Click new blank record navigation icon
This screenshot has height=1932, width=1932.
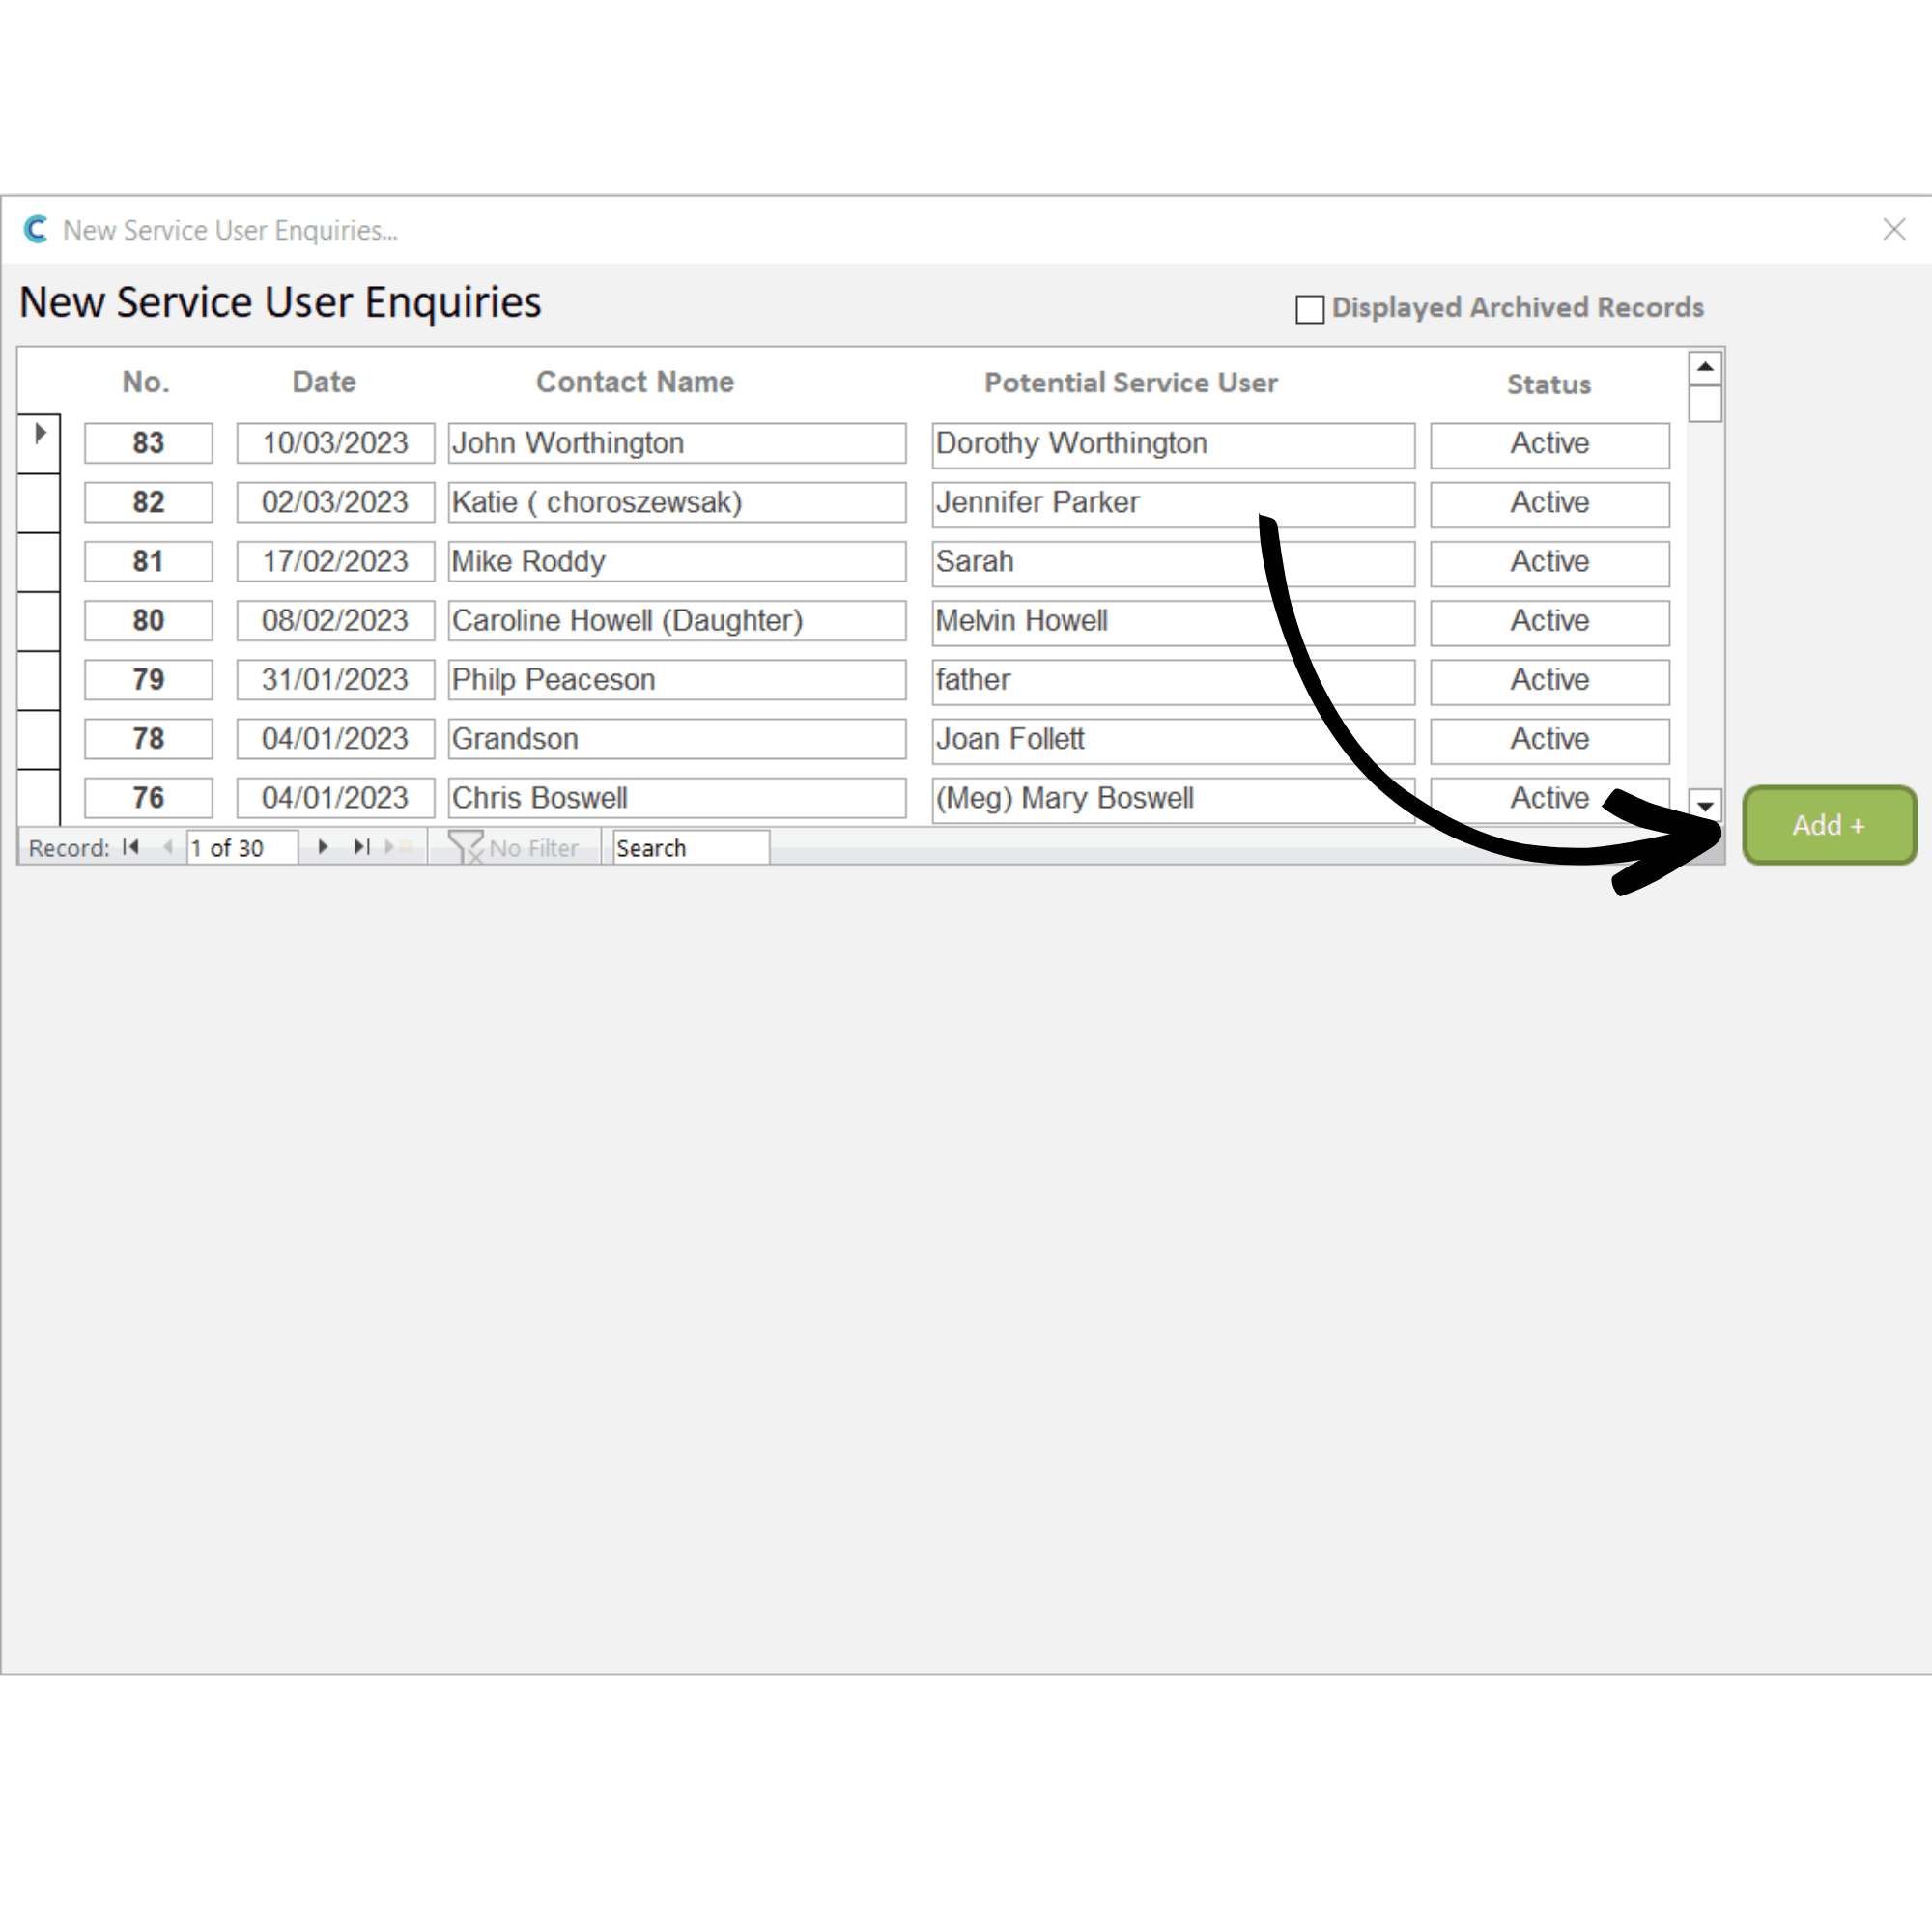(x=397, y=847)
